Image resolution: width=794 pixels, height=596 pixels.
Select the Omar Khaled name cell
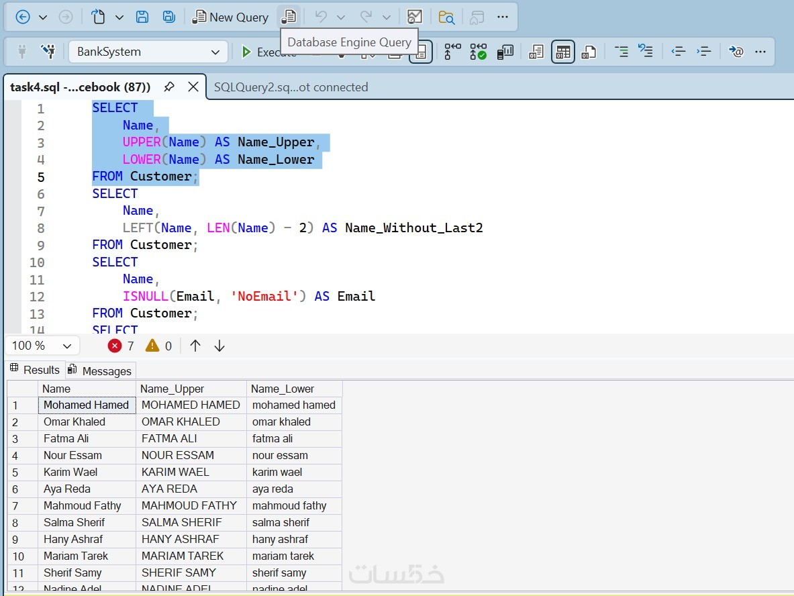coord(75,421)
